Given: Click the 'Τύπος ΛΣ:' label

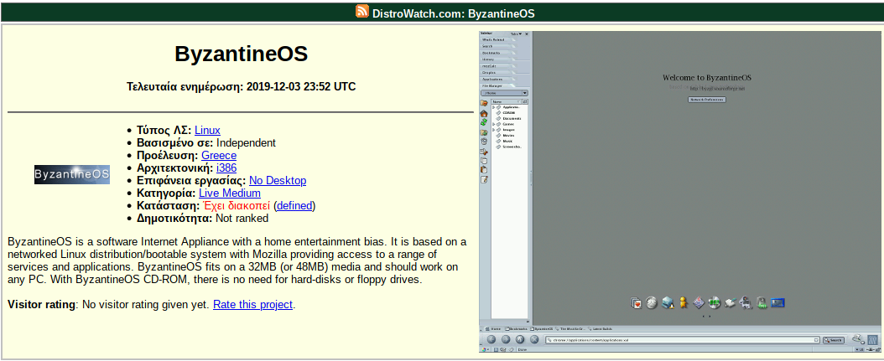Looking at the screenshot, I should (164, 131).
